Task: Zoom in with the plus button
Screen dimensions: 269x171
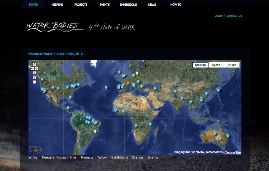Action: 34,78
